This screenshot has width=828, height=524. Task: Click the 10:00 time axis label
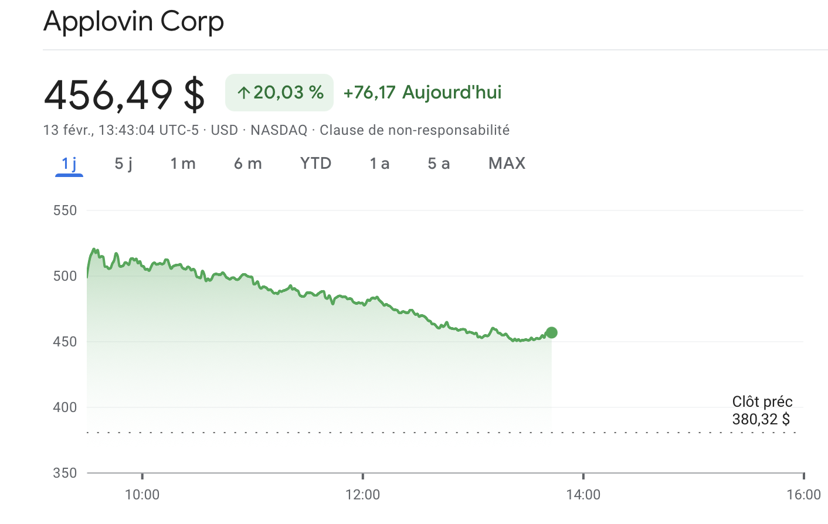click(142, 495)
